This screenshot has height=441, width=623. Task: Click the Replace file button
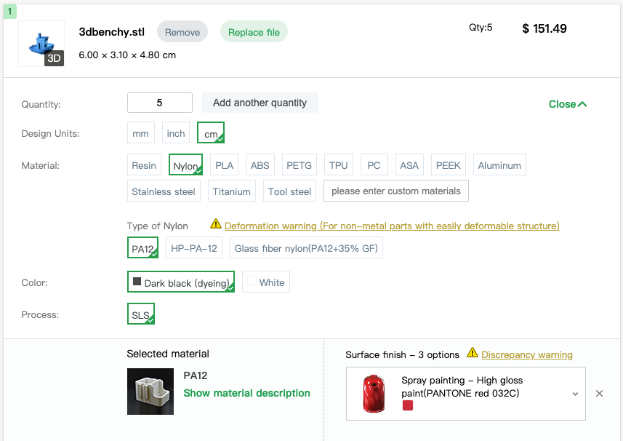click(254, 32)
